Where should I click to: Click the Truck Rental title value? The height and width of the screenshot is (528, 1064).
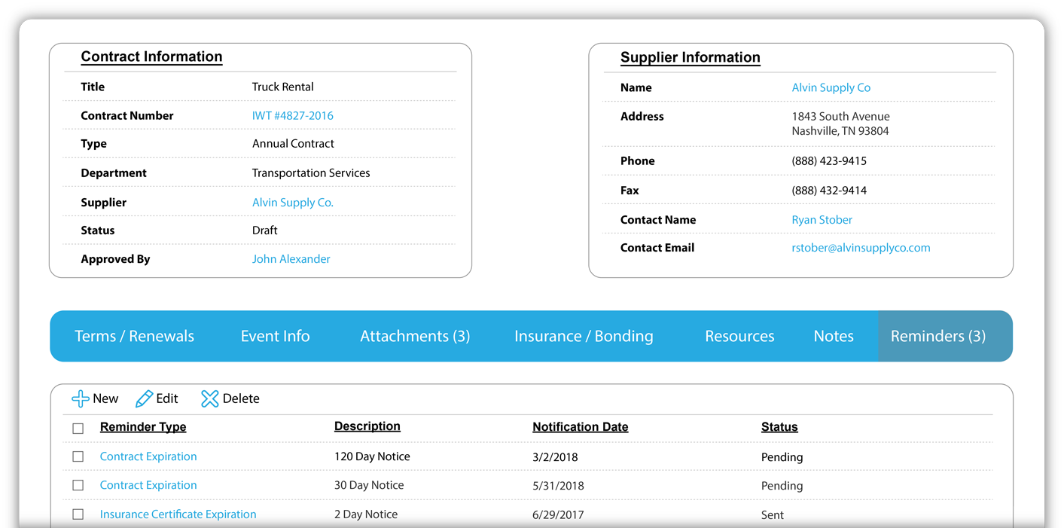tap(282, 87)
